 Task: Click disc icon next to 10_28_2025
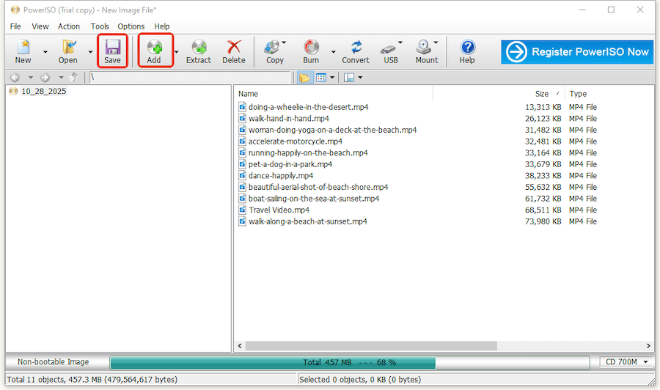pyautogui.click(x=13, y=92)
